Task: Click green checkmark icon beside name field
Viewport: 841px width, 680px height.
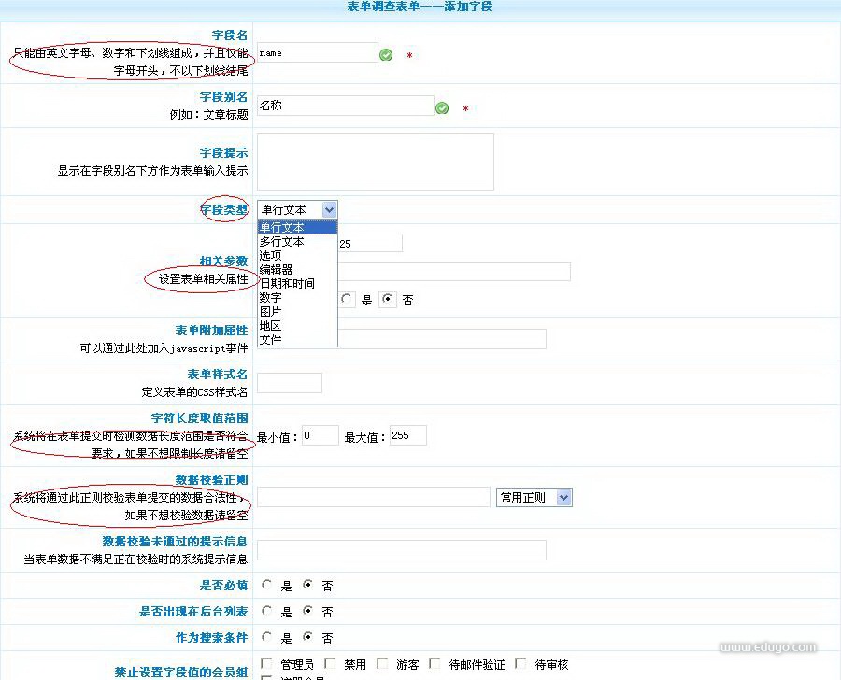Action: [x=386, y=55]
